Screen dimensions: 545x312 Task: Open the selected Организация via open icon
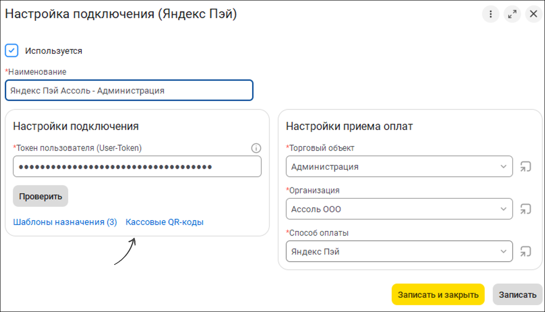pos(525,209)
